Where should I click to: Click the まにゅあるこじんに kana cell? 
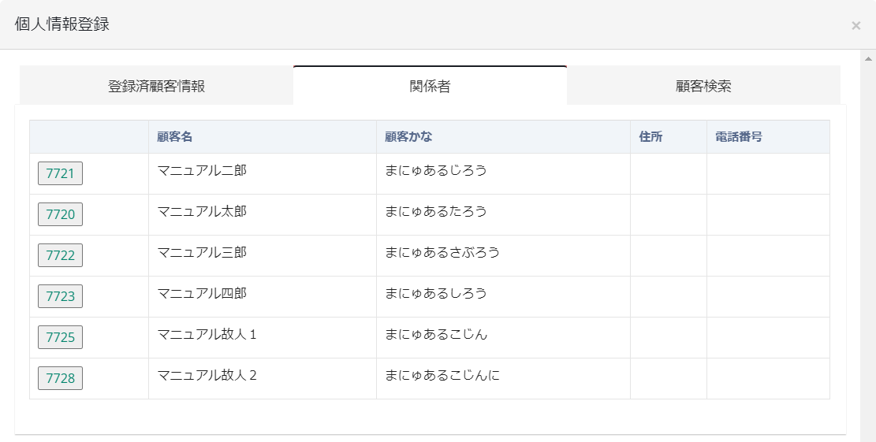[442, 375]
